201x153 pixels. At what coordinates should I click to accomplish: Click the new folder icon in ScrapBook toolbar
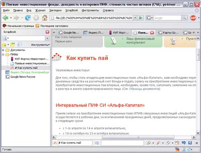click(4, 44)
